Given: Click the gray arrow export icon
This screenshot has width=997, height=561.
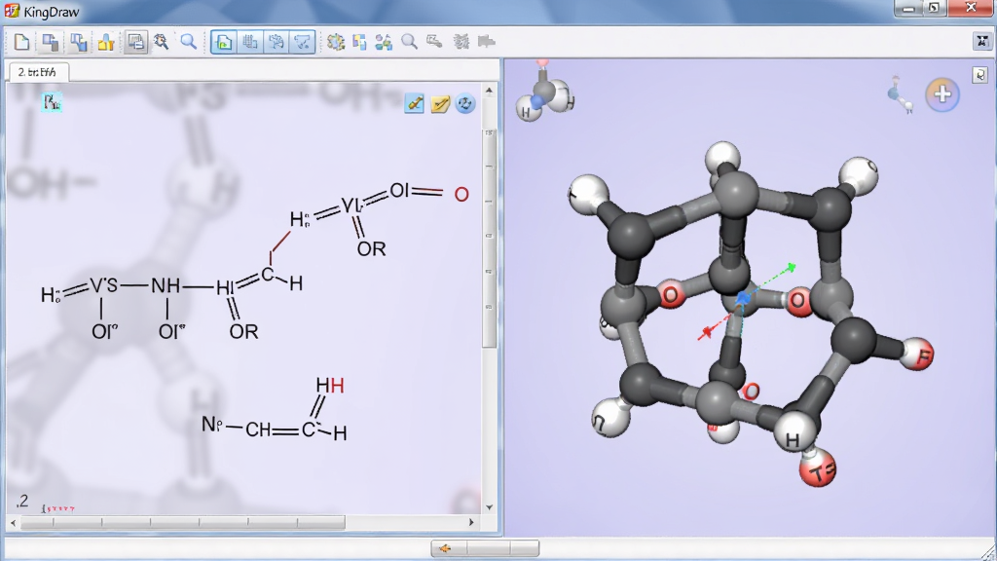Looking at the screenshot, I should [487, 42].
